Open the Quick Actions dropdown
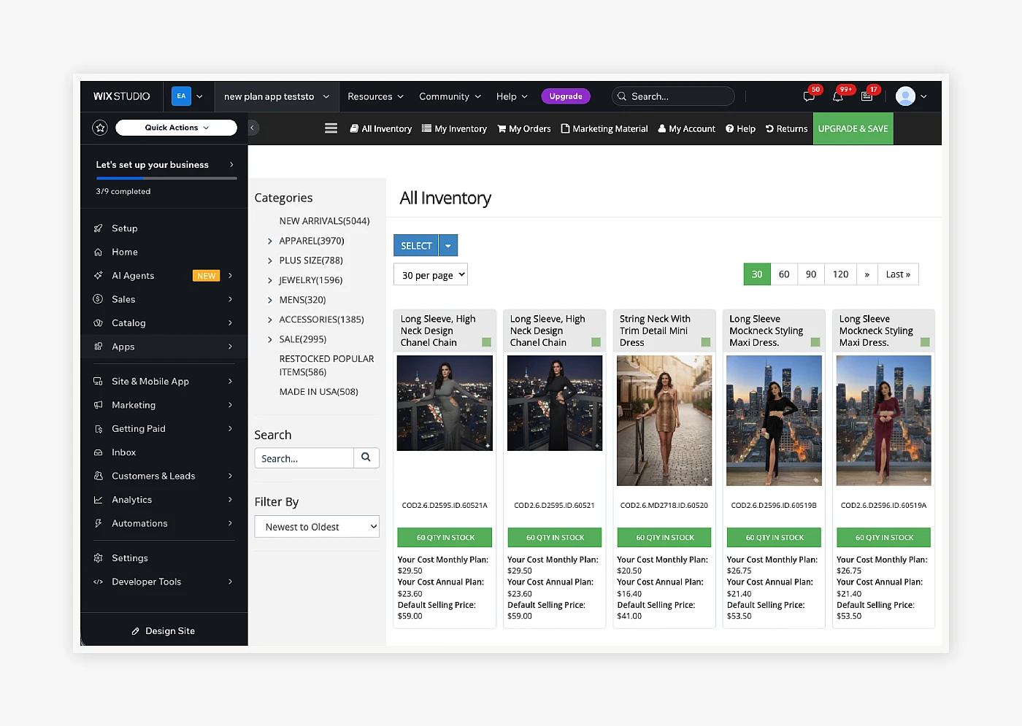Image resolution: width=1022 pixels, height=726 pixels. point(176,128)
